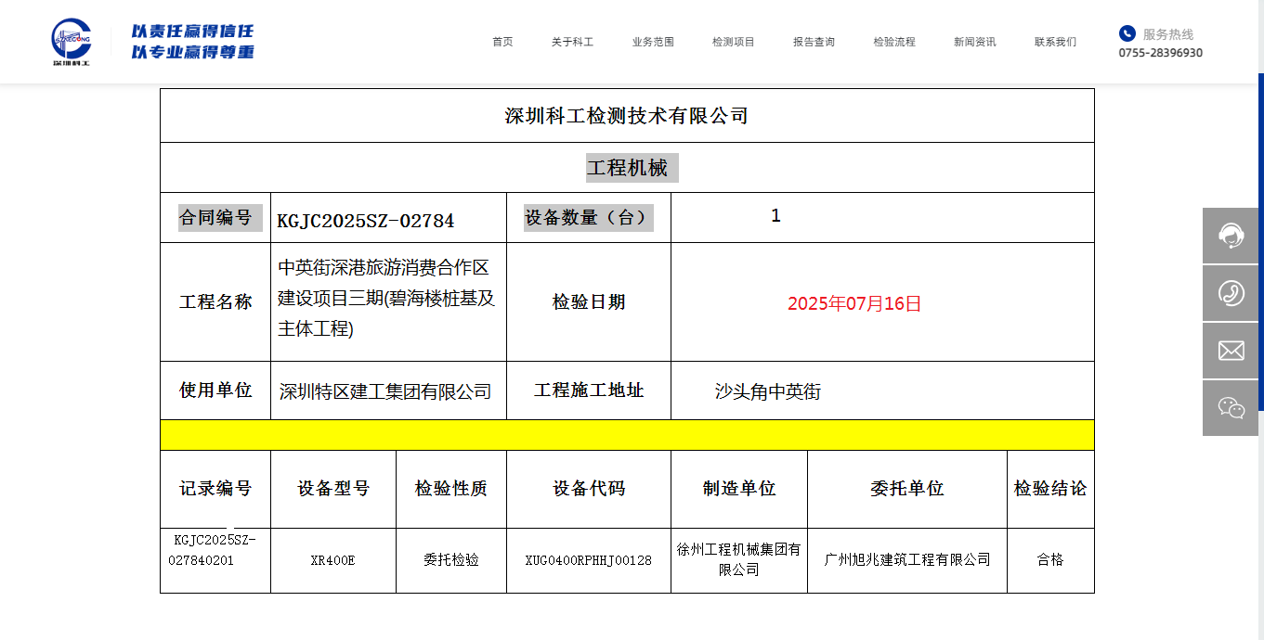Click the yellow separator row in the table
The width and height of the screenshot is (1264, 640).
tap(627, 435)
